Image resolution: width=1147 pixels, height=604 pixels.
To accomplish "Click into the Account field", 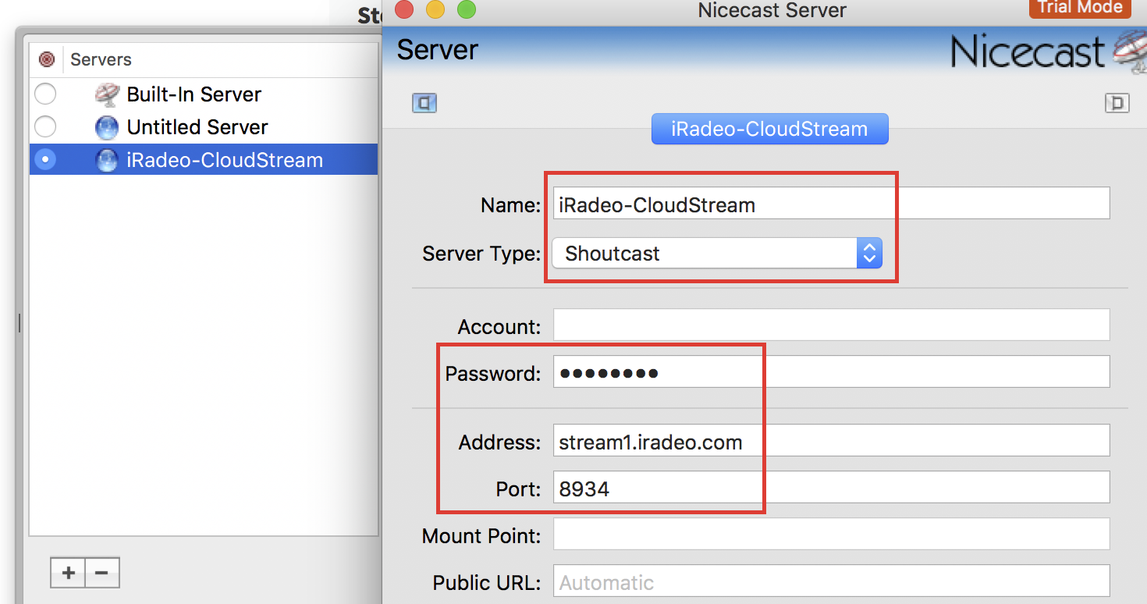I will [832, 325].
